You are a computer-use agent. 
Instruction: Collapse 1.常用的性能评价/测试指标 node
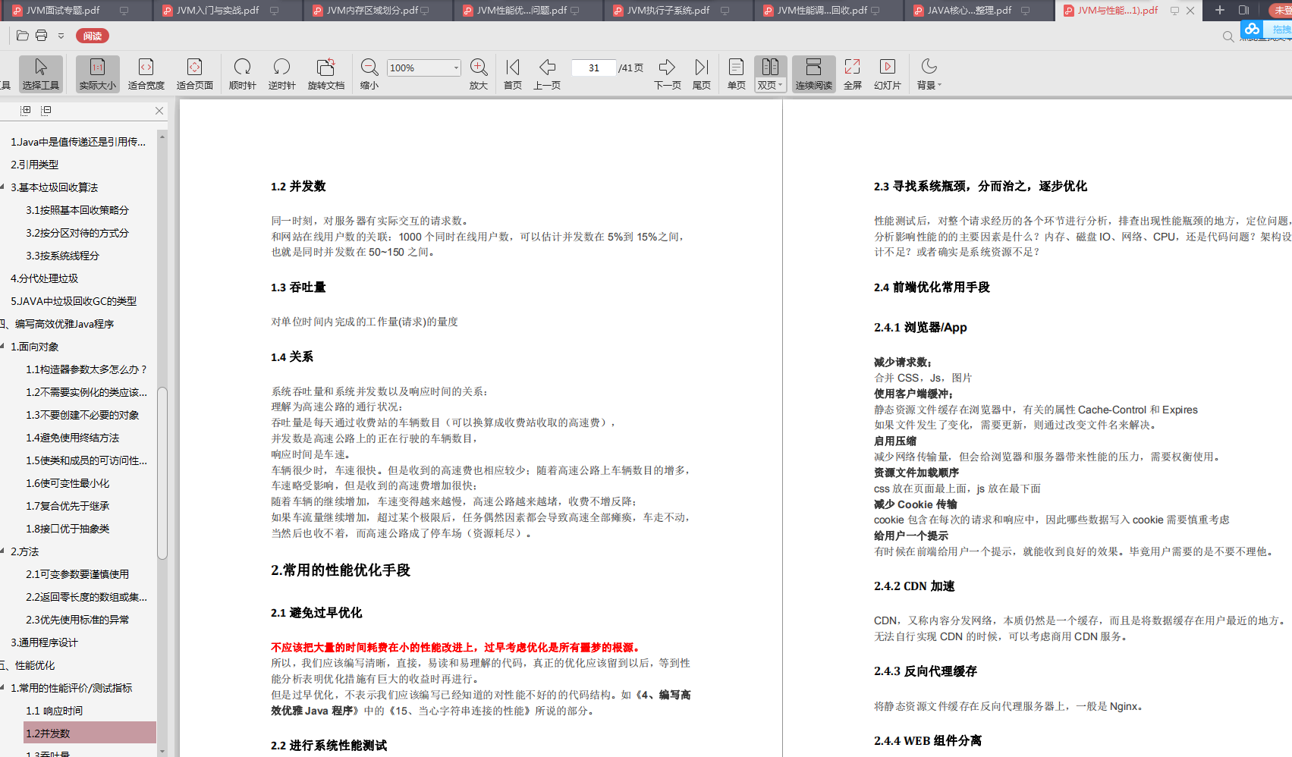click(3, 687)
